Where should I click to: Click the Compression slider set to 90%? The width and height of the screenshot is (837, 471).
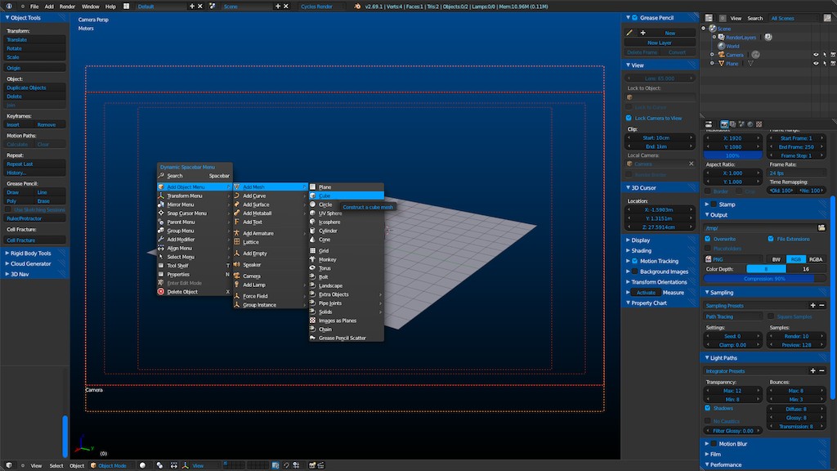pyautogui.click(x=764, y=278)
